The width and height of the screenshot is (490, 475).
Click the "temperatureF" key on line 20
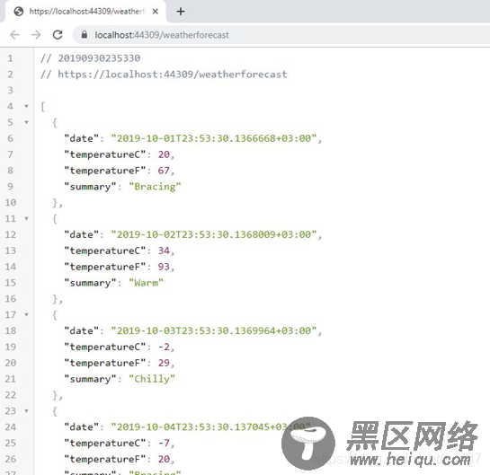pyautogui.click(x=105, y=363)
